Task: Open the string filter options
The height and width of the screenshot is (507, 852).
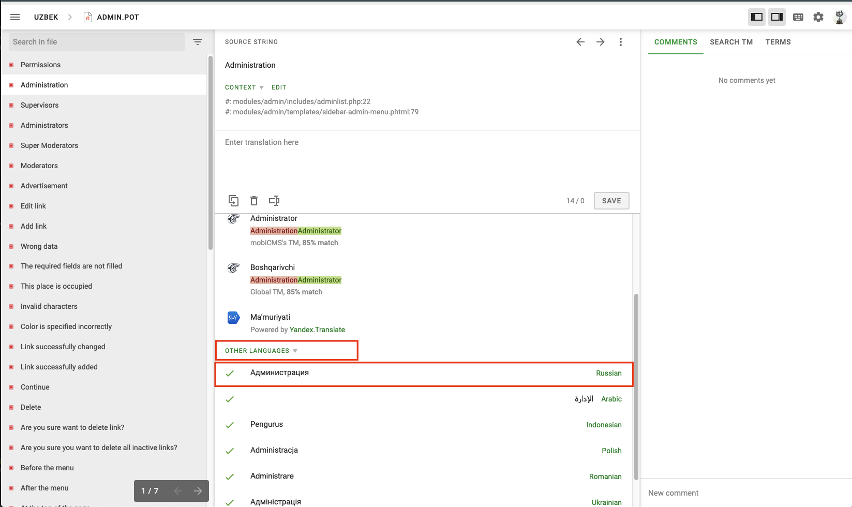Action: click(x=198, y=42)
